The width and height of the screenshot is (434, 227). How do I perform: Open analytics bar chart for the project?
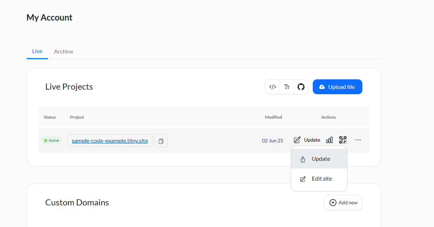click(329, 140)
